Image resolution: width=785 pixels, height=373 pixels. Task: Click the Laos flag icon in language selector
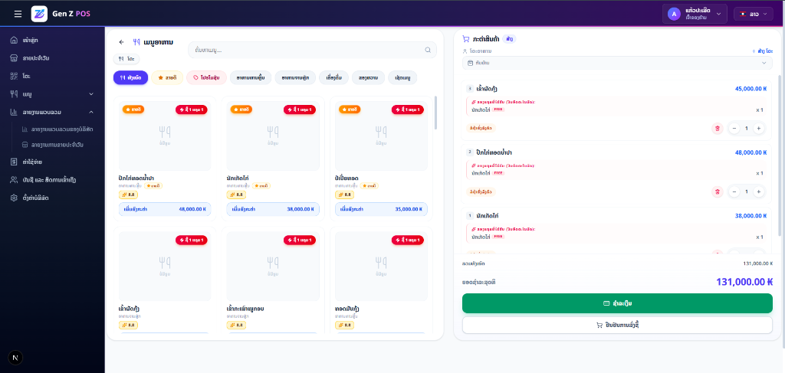pos(743,14)
